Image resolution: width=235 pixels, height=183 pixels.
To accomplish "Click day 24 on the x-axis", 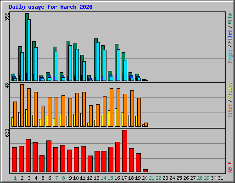I will point(172,178).
